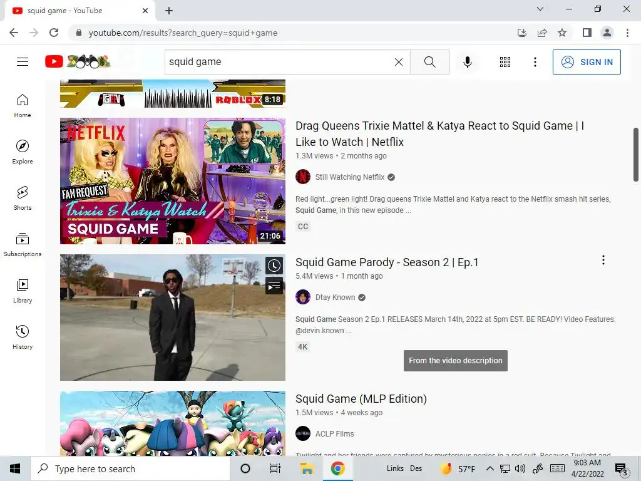641x481 pixels.
Task: Click the Windows taskbar search box
Action: tap(130, 468)
